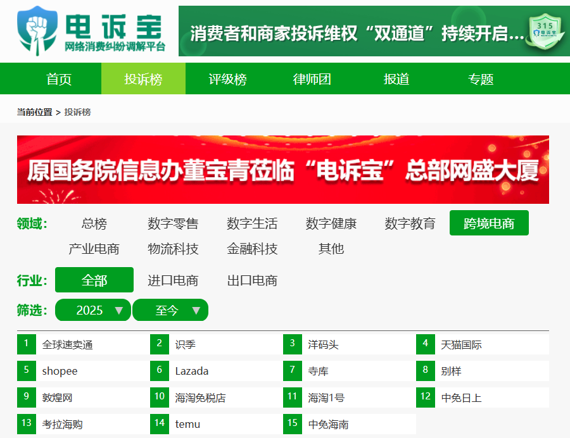Open rank 13 考拉海购
The width and height of the screenshot is (570, 438).
point(83,424)
